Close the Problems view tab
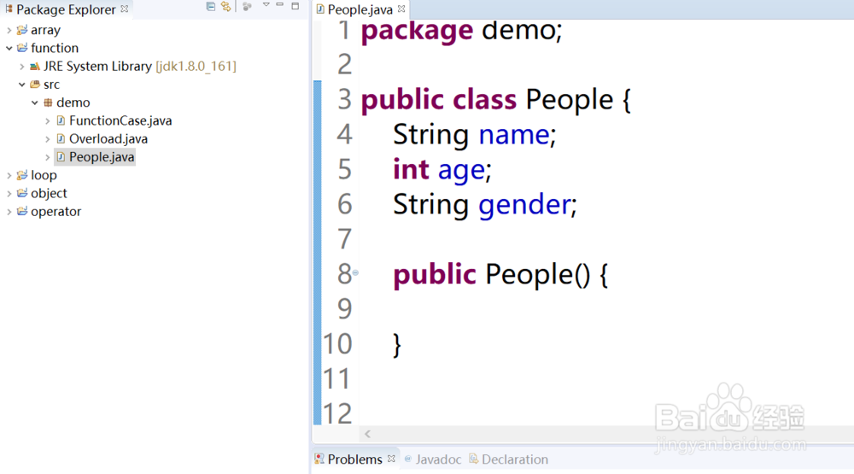This screenshot has width=854, height=474. pyautogui.click(x=391, y=459)
